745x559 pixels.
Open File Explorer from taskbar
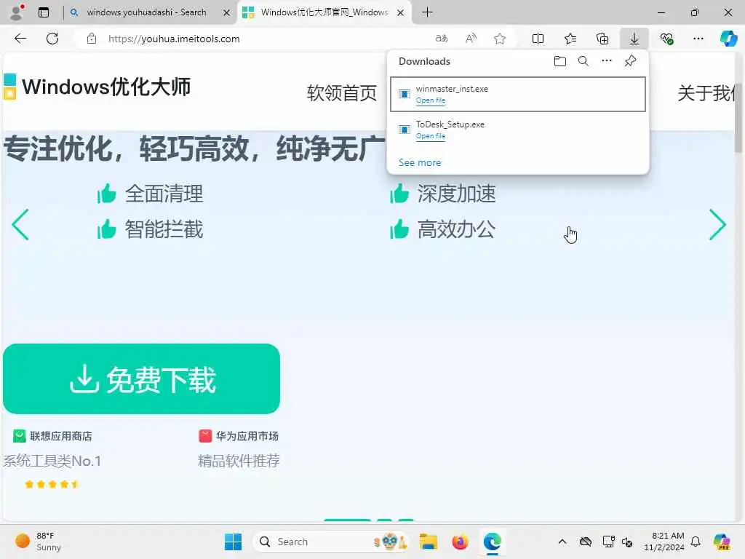tap(428, 542)
